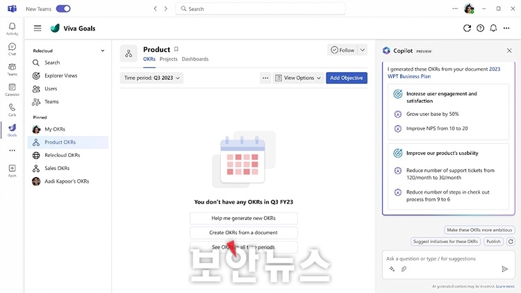Click the Add Objective button
This screenshot has height=293, width=521.
tap(347, 78)
